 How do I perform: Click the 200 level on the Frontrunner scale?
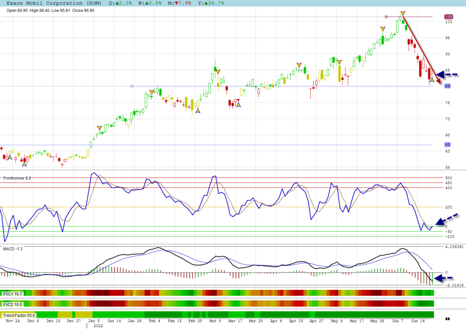coord(448,207)
